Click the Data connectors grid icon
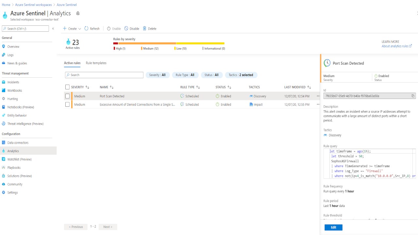The width and height of the screenshot is (418, 235). click(x=4, y=143)
